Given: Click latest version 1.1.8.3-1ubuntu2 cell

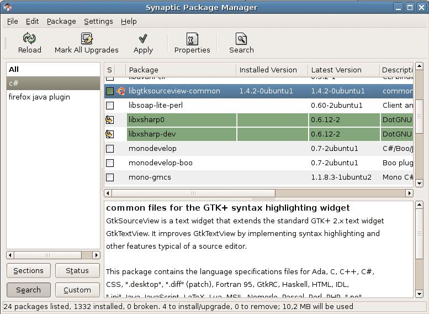Looking at the screenshot, I should pos(341,177).
